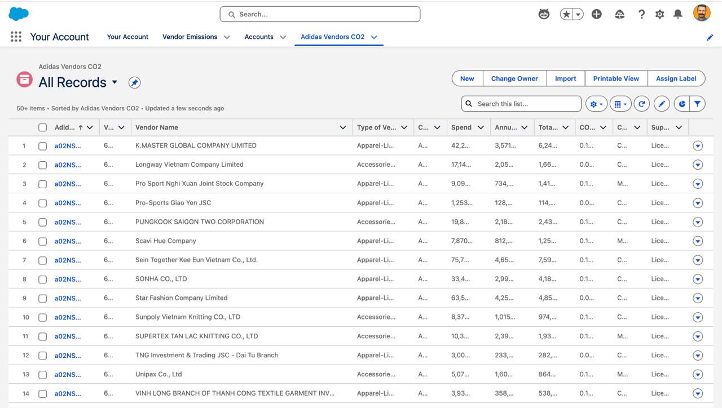Click the New button
This screenshot has height=408, width=722.
[467, 78]
